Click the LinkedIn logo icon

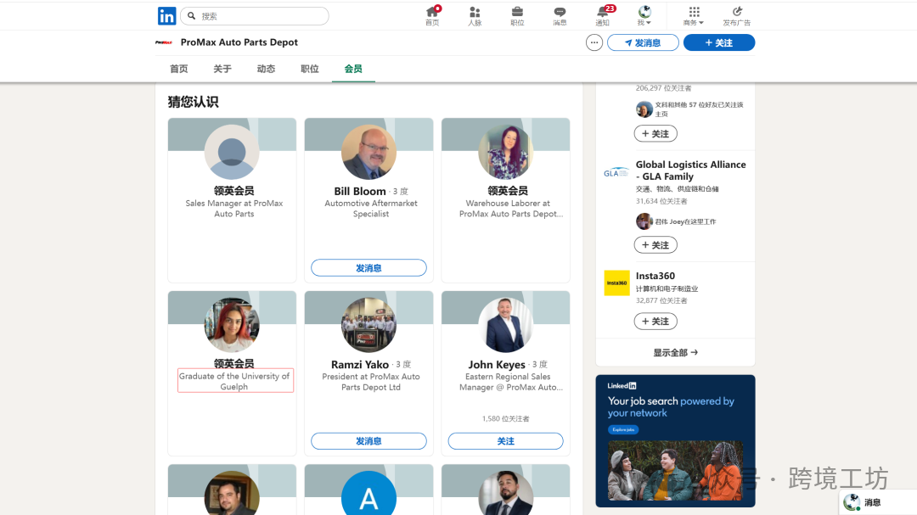tap(166, 16)
